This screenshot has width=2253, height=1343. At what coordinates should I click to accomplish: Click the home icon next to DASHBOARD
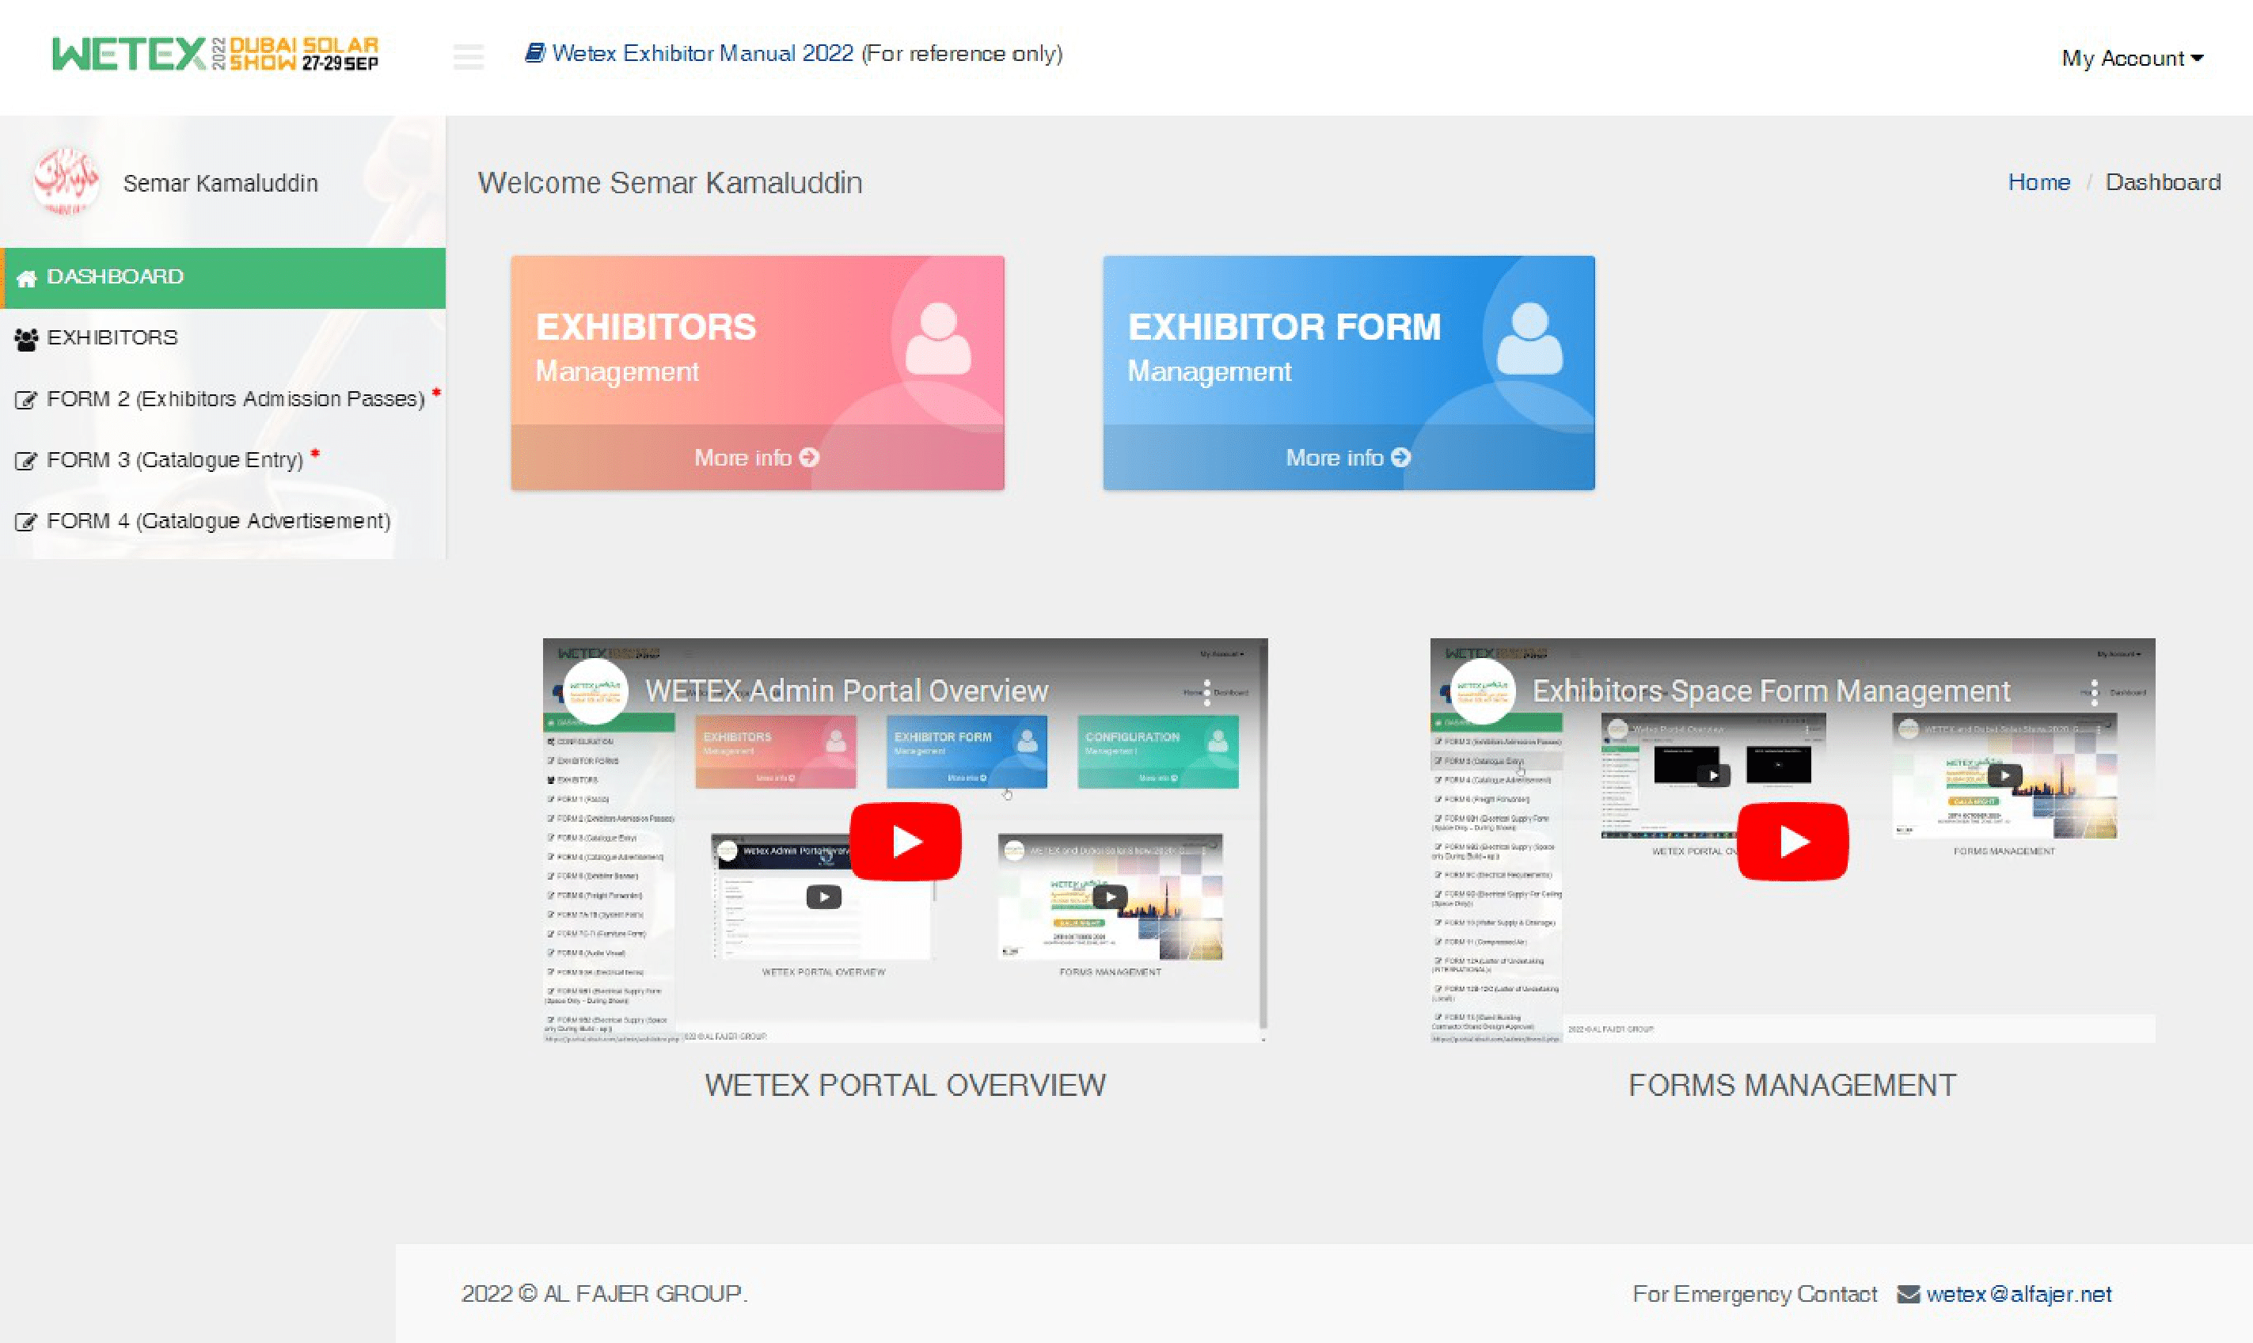[x=28, y=276]
